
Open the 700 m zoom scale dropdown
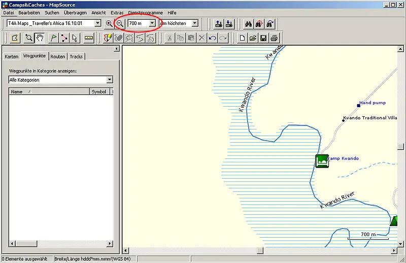[152, 23]
